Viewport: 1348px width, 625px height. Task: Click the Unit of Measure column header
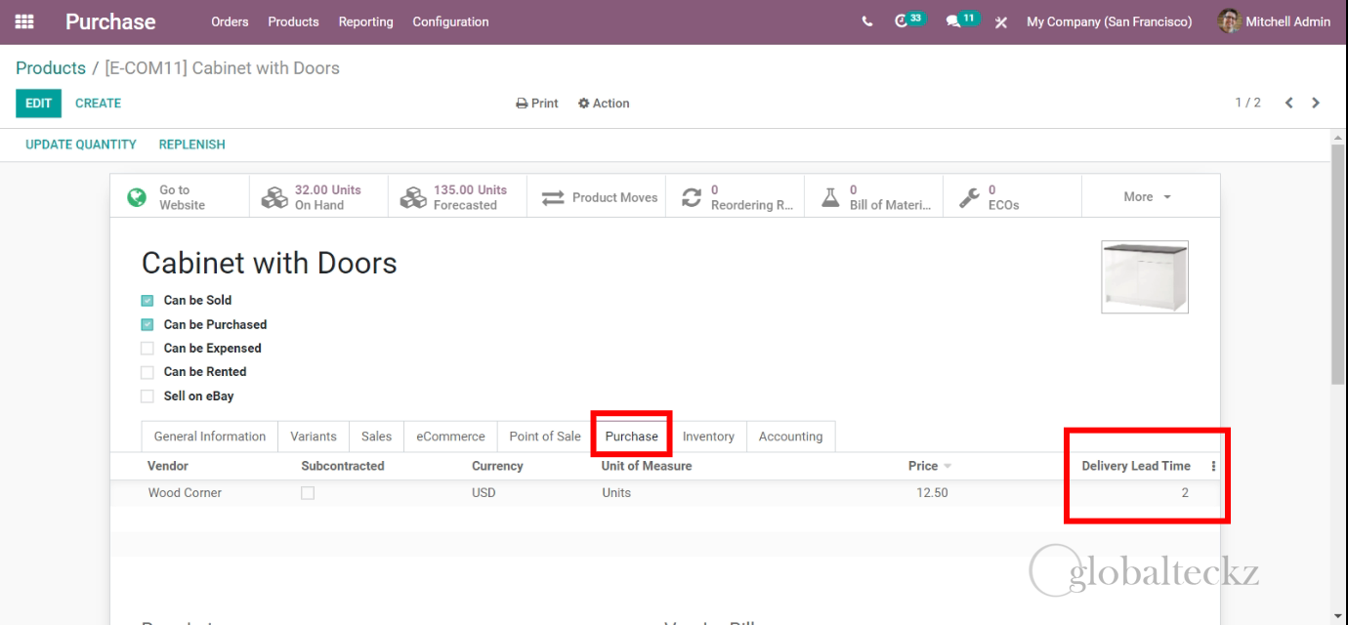[x=647, y=466]
